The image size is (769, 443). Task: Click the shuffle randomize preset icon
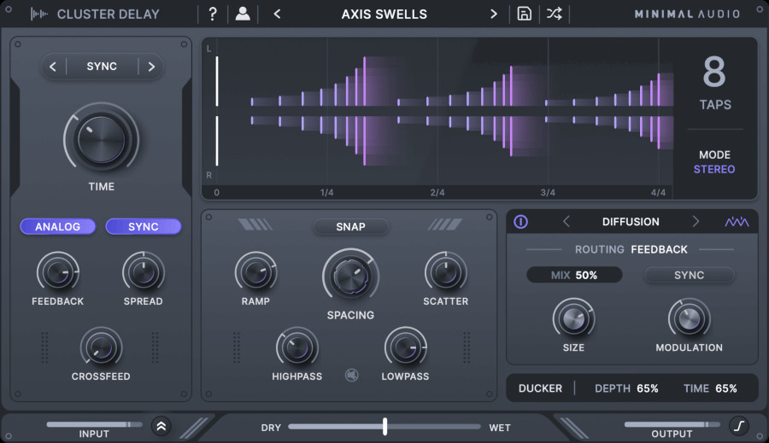click(x=555, y=14)
